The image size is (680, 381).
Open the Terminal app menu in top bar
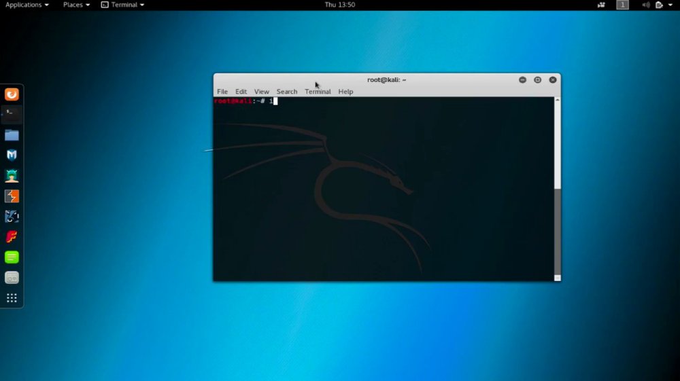coord(122,5)
